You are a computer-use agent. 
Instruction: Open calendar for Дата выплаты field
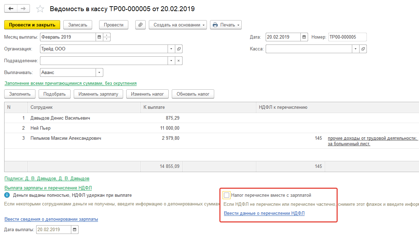pos(75,229)
